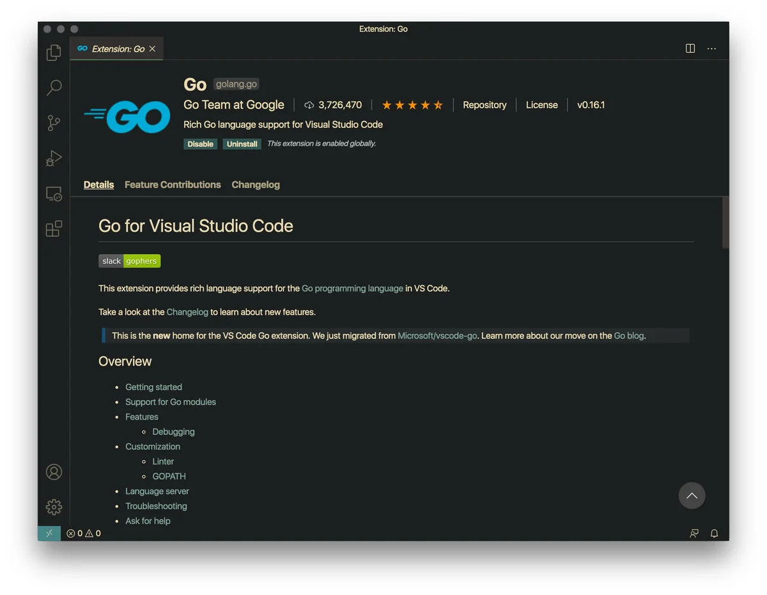Open the Go blog link
The height and width of the screenshot is (595, 767).
point(629,336)
